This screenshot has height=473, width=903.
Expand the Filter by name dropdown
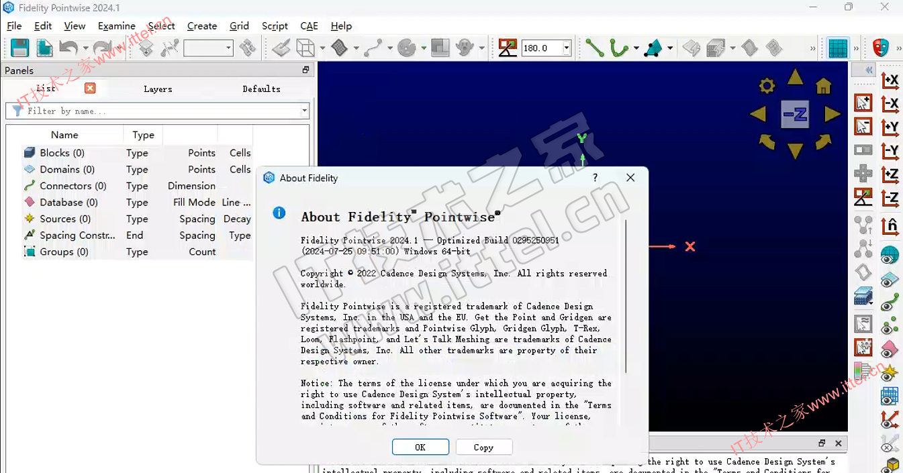click(304, 111)
